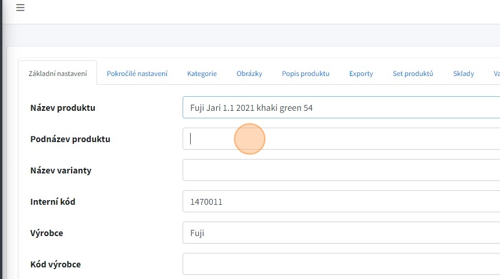Image resolution: width=500 pixels, height=279 pixels.
Task: Click the 'Podnázev produktu' label text
Action: pyautogui.click(x=70, y=139)
